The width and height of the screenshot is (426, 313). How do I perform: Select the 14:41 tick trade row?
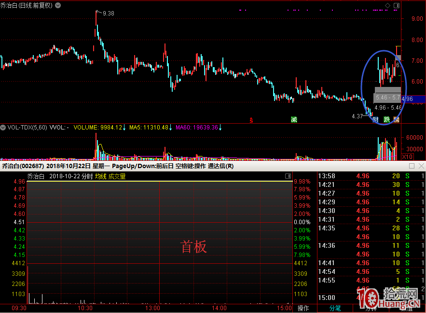[371, 263]
